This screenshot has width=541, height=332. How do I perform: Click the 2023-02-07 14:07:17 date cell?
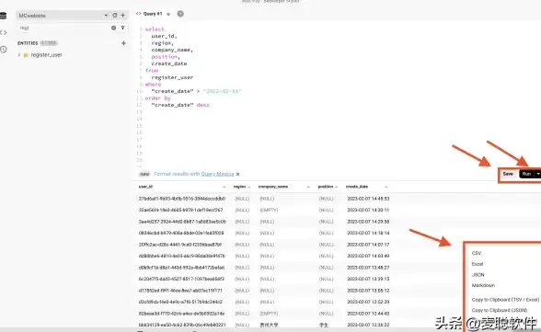[x=368, y=245]
